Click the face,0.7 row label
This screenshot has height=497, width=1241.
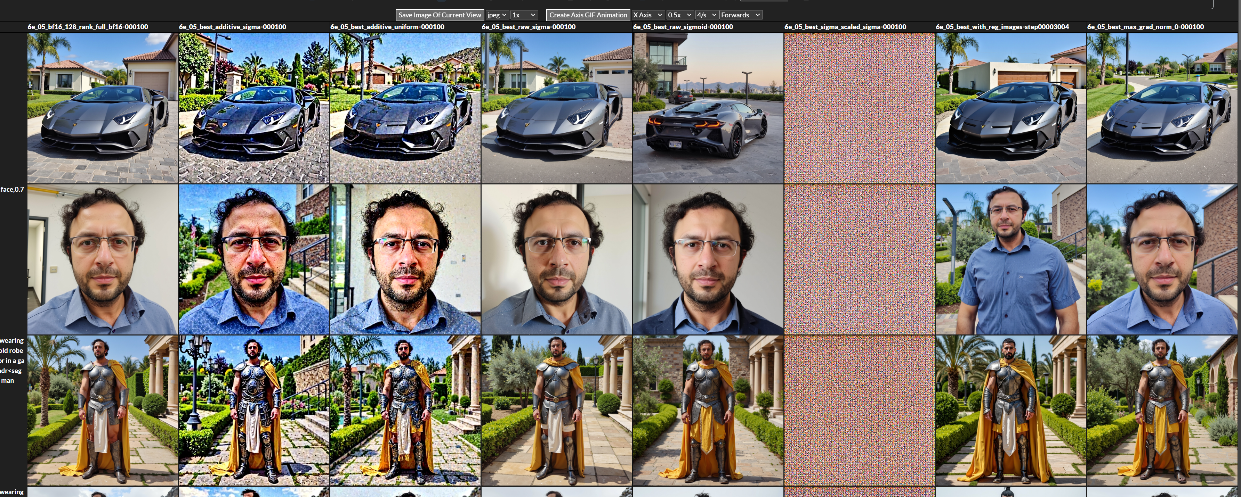12,190
